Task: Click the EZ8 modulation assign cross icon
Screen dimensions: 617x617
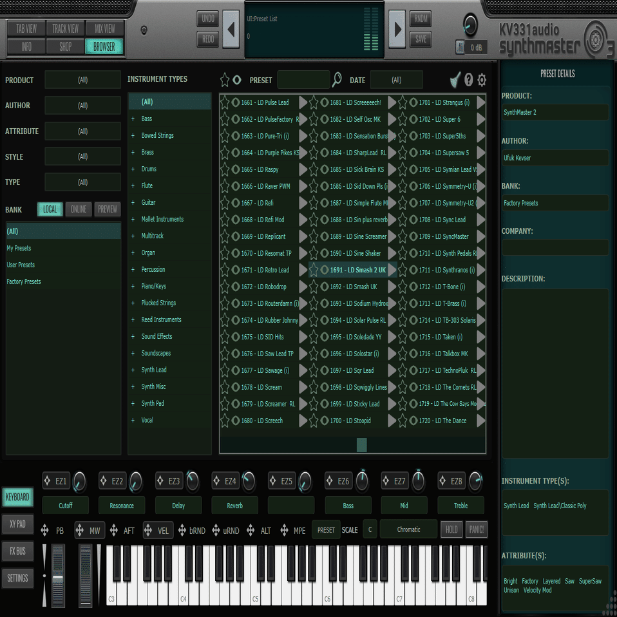Action: pos(442,481)
